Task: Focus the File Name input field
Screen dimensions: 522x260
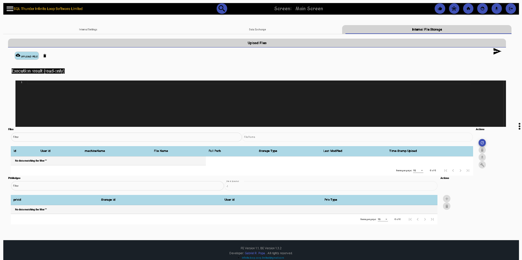Action: 357,137
